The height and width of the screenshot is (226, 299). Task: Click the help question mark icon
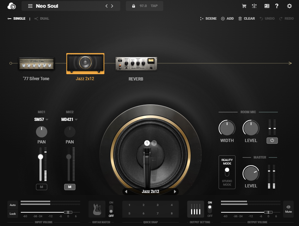[x=277, y=6]
